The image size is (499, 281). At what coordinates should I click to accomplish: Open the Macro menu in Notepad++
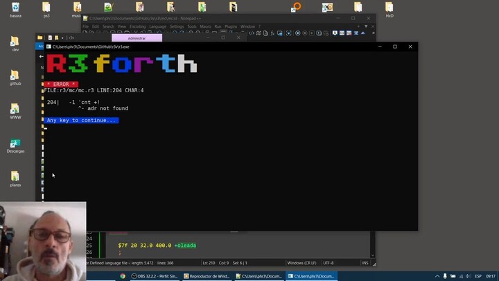tap(205, 26)
